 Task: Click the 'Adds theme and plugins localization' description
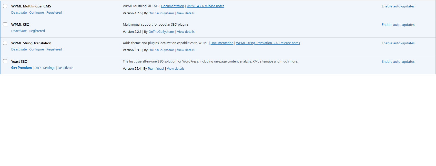(x=165, y=43)
